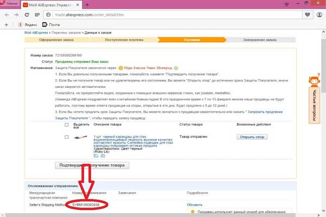Image resolution: width=326 pixels, height=217 pixels.
Task: Click the buyer protection clock icon
Action: 121,68
